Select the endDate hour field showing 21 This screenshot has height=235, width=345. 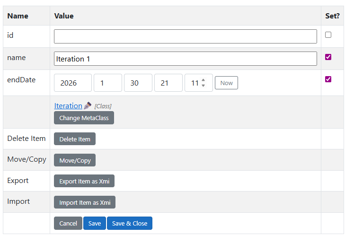pos(168,83)
